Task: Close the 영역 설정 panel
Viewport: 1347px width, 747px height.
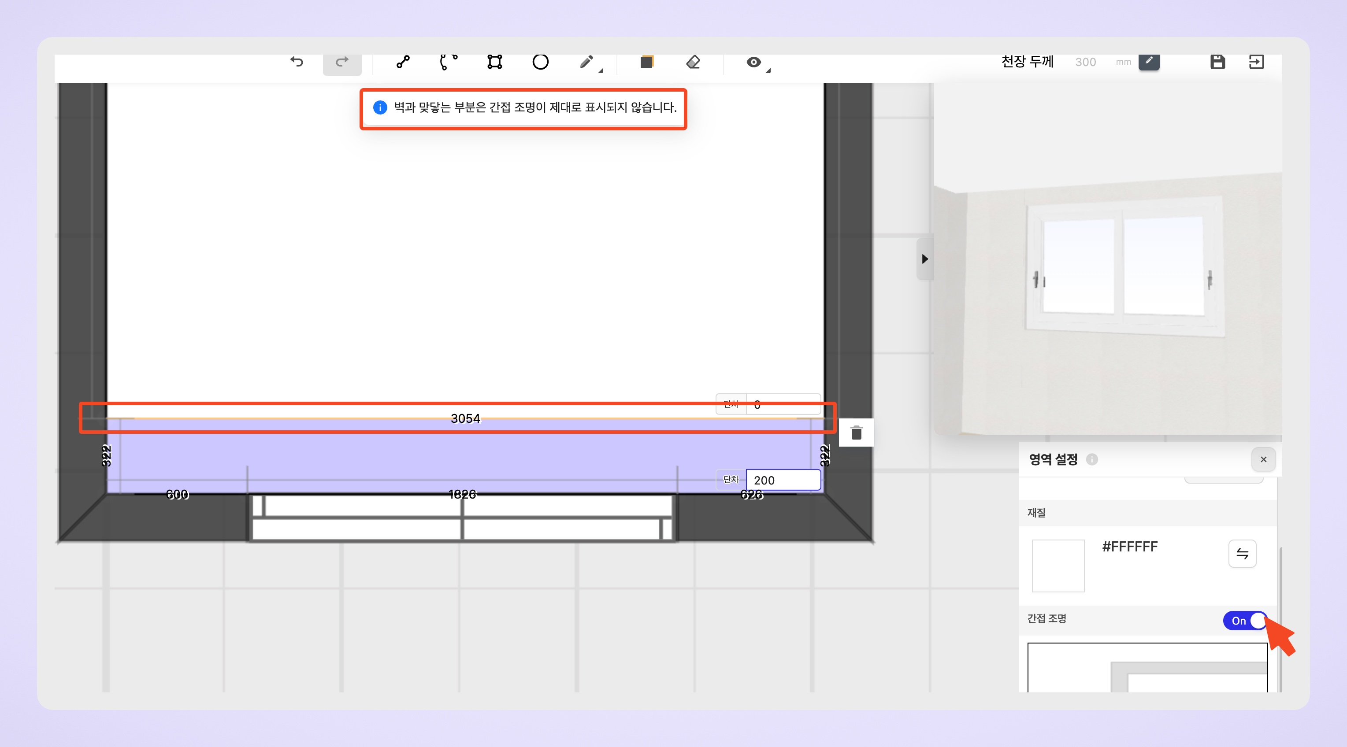Action: tap(1263, 459)
